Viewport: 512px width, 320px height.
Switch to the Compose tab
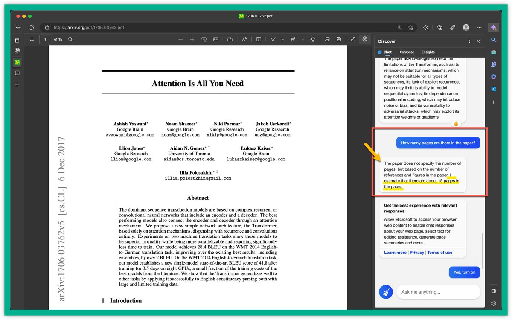407,52
